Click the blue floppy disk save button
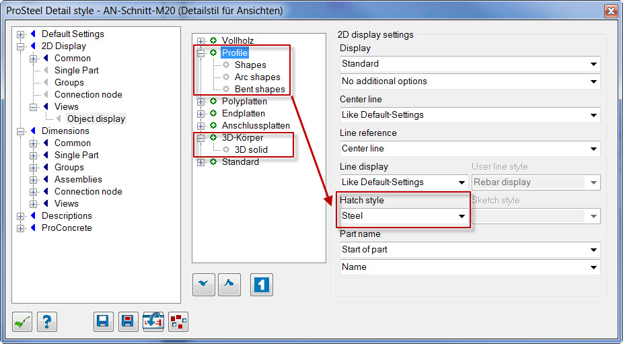The width and height of the screenshot is (623, 344). [x=104, y=322]
